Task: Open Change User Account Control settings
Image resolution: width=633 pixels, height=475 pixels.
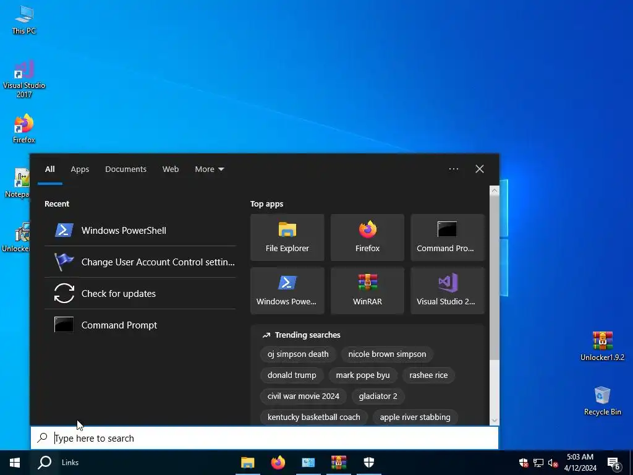Action: 140,262
